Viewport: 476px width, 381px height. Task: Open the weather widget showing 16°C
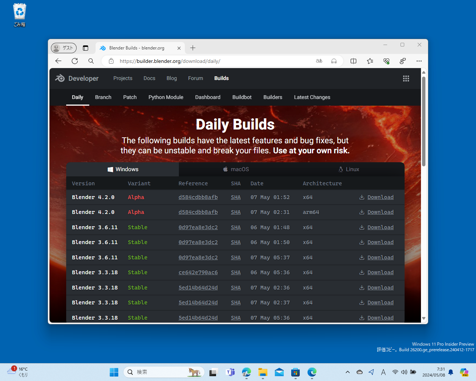[x=17, y=372]
